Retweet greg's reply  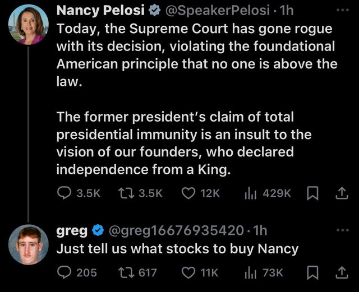(x=127, y=272)
